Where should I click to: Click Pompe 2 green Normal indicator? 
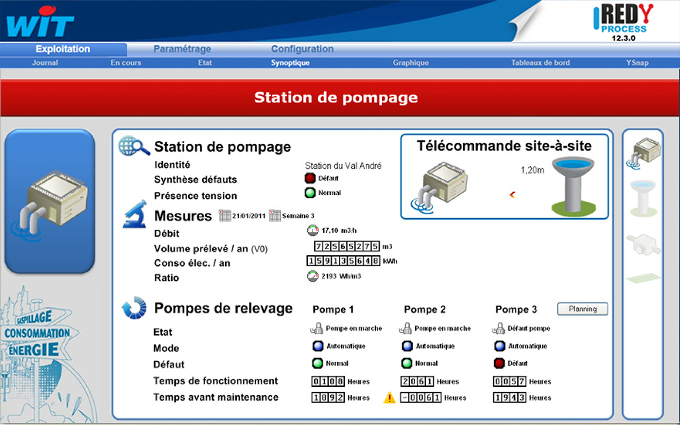pos(407,363)
